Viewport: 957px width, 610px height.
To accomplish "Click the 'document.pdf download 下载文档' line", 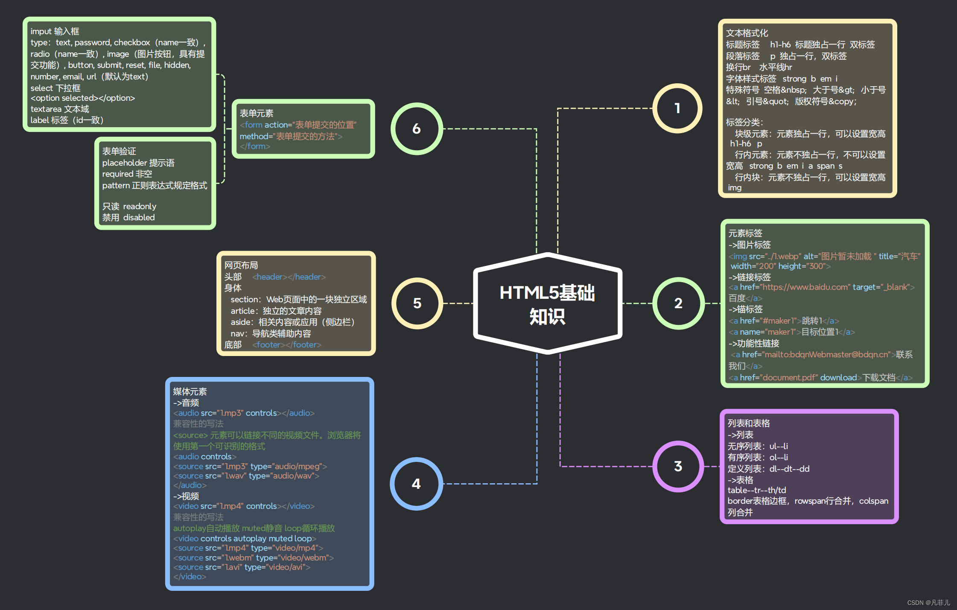I will (820, 378).
